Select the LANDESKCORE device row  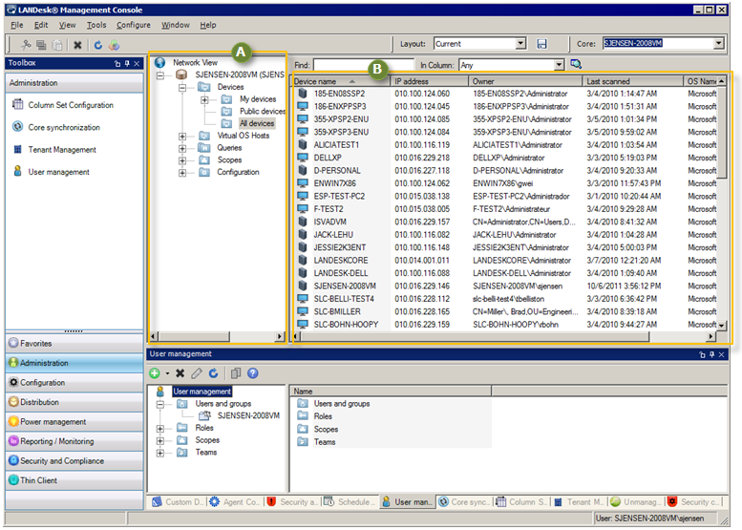click(505, 261)
